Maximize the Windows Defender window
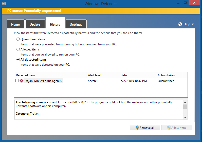Viewport: 202px width, 142px height. click(185, 3)
